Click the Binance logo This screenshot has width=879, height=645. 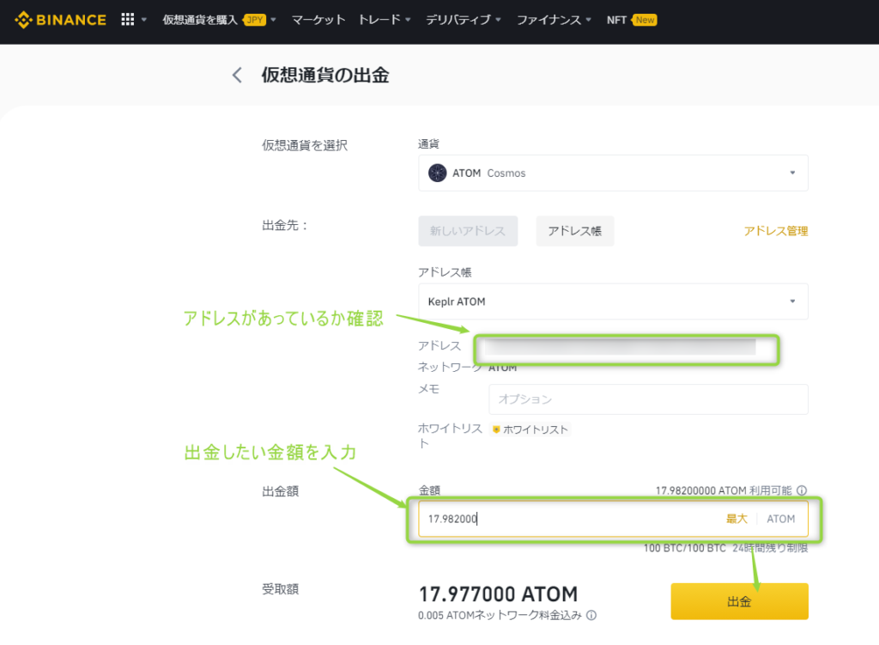[61, 21]
